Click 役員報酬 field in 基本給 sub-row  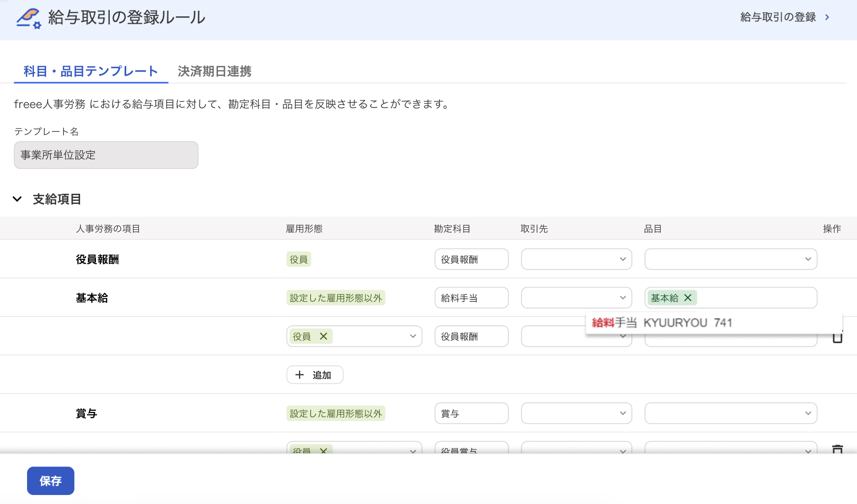(471, 336)
